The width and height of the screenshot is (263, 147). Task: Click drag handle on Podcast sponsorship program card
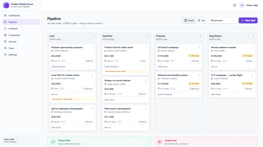92,47
